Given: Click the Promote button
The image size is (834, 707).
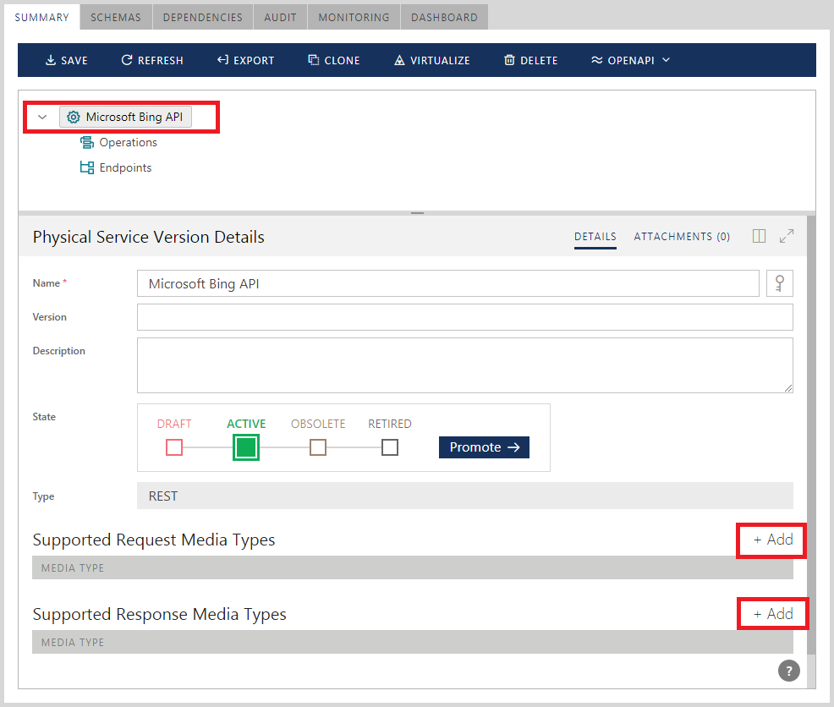Looking at the screenshot, I should [484, 447].
